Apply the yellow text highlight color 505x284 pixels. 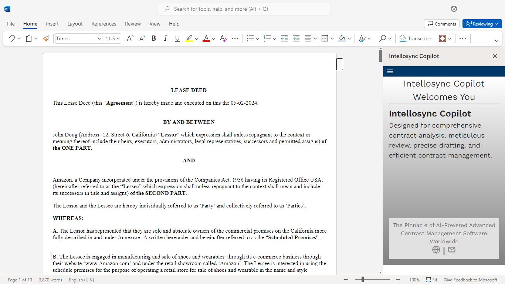189,38
